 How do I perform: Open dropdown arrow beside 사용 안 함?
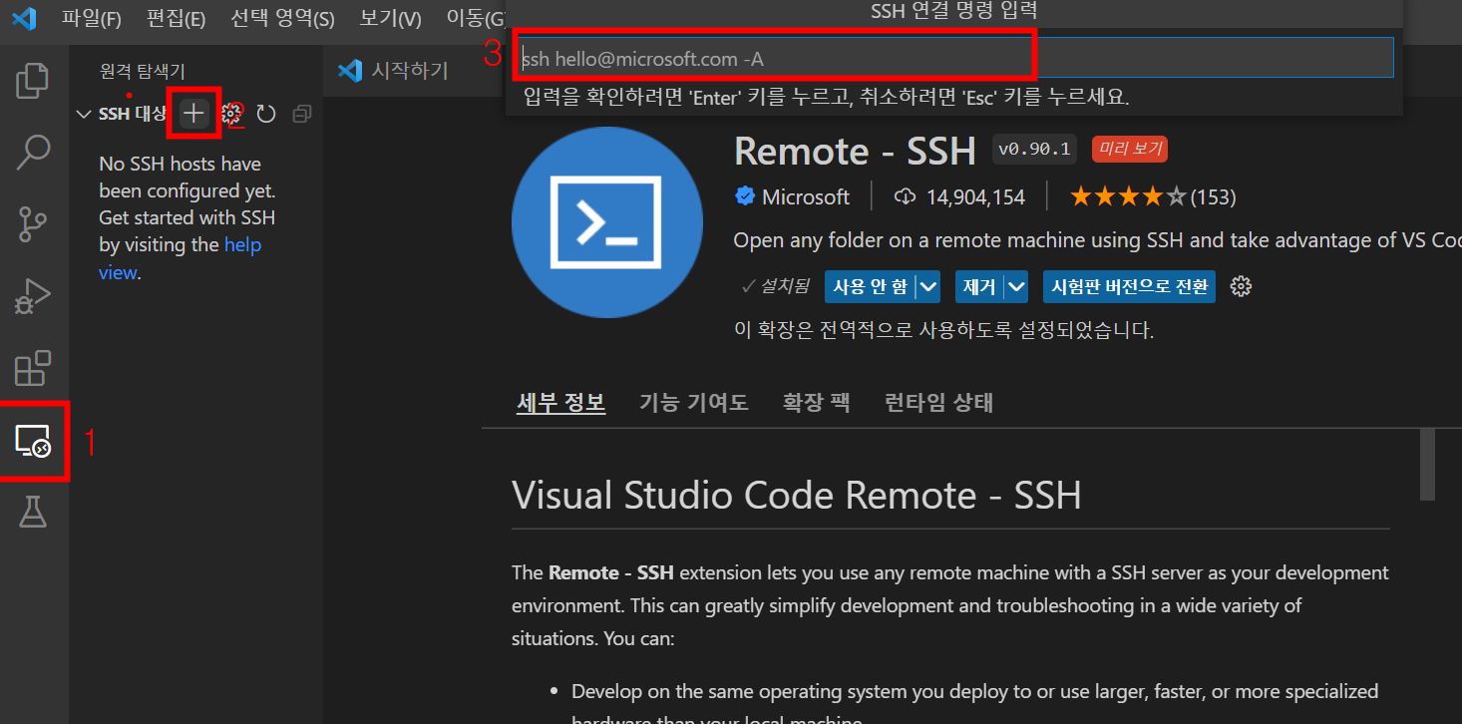click(x=928, y=287)
